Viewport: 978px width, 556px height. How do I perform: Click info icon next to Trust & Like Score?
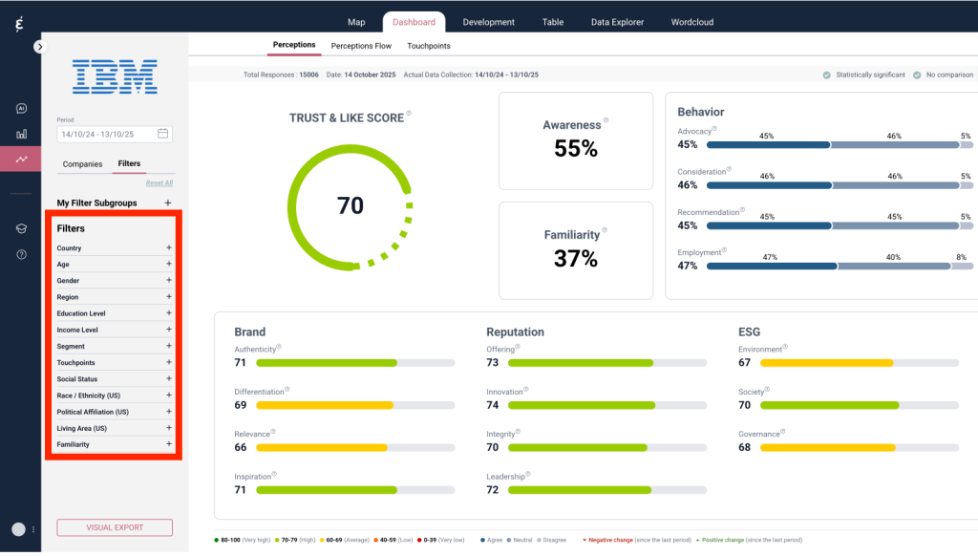(x=409, y=114)
